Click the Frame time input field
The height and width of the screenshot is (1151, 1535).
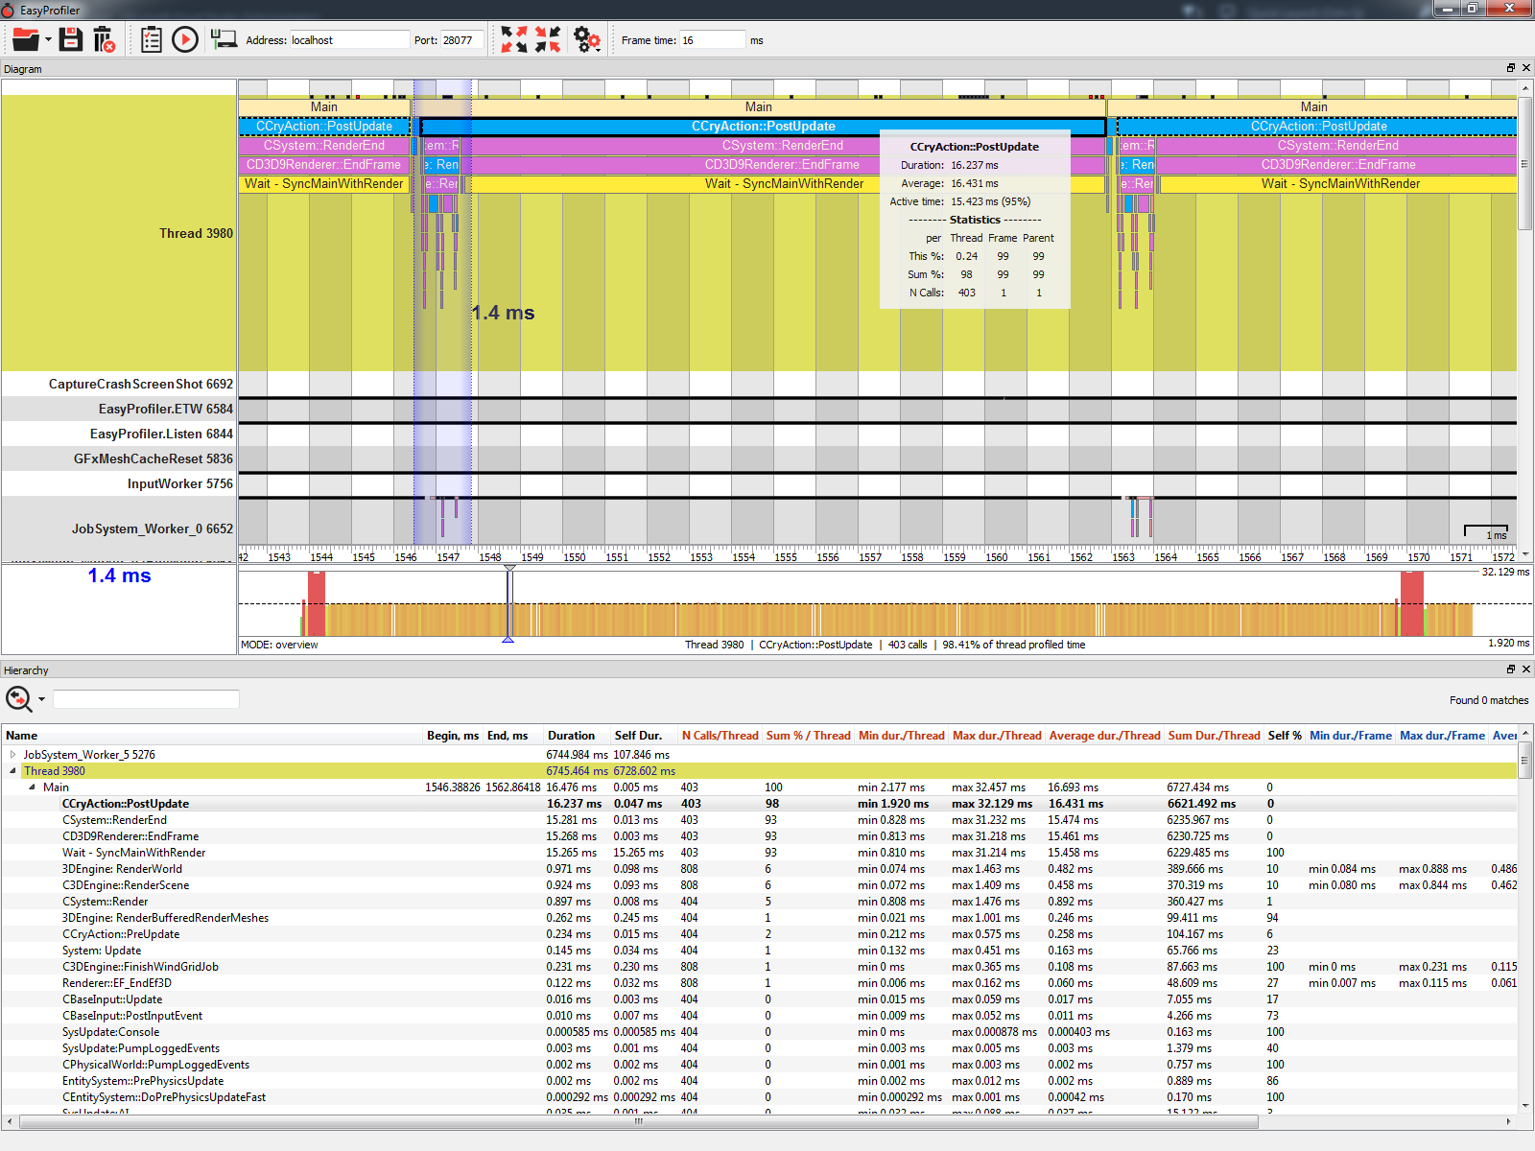(x=711, y=40)
